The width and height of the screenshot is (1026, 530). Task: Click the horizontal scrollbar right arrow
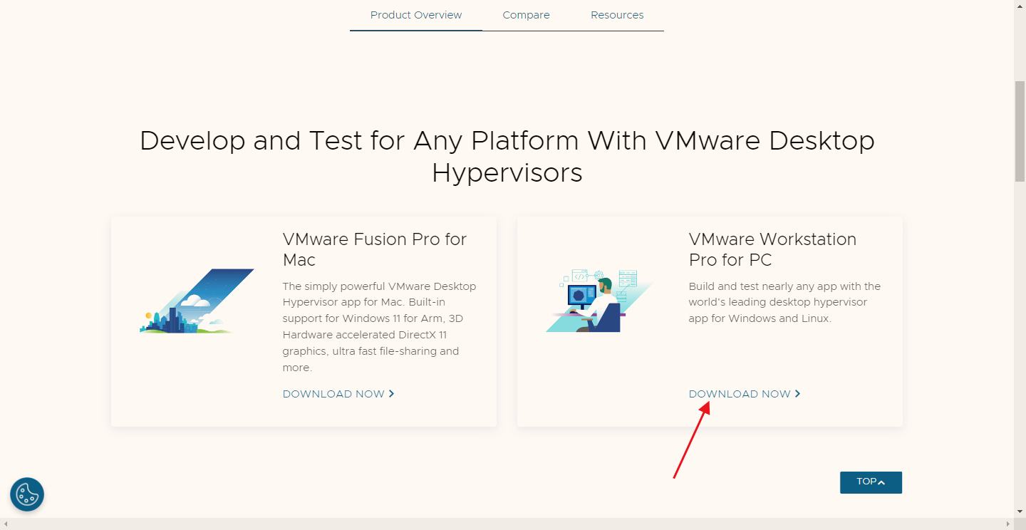1008,524
